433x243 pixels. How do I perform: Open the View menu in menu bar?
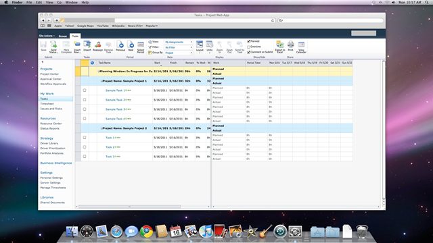[49, 2]
